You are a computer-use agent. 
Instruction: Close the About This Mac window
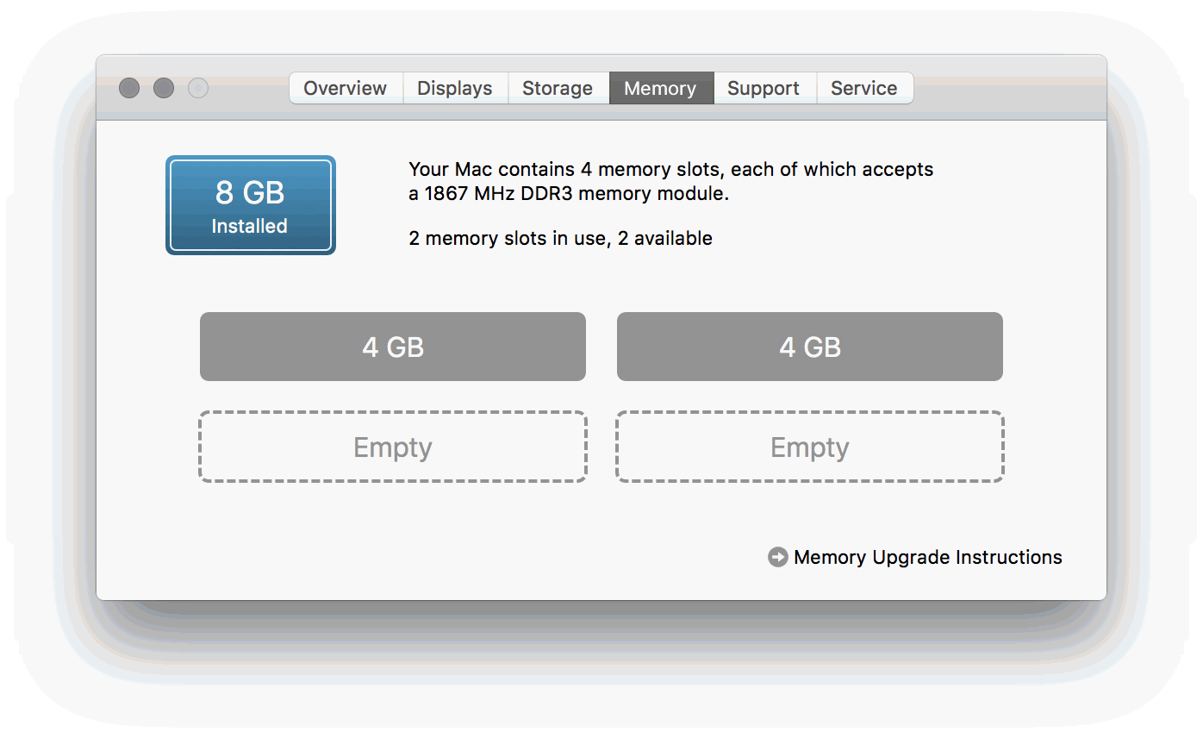pos(128,88)
